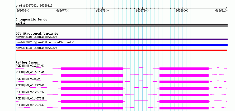The width and height of the screenshot is (235, 111).
Task: Click the left exon of PDE4B NM_001297441
Action: 92,88
